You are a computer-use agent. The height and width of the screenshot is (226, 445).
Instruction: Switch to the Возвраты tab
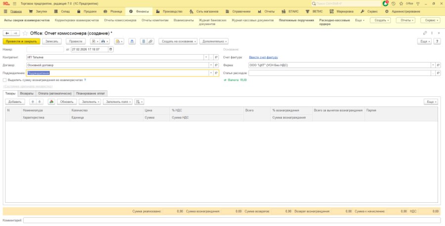point(27,93)
